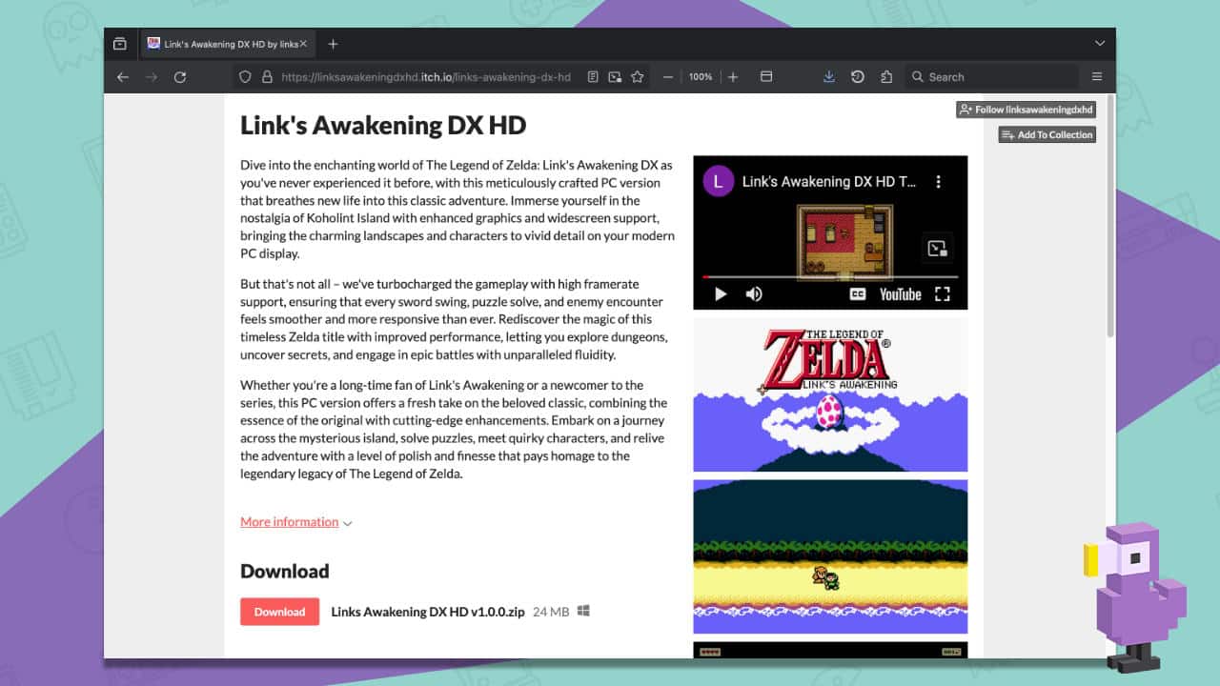Seek in the video progress bar
This screenshot has width=1220, height=686.
coord(830,277)
